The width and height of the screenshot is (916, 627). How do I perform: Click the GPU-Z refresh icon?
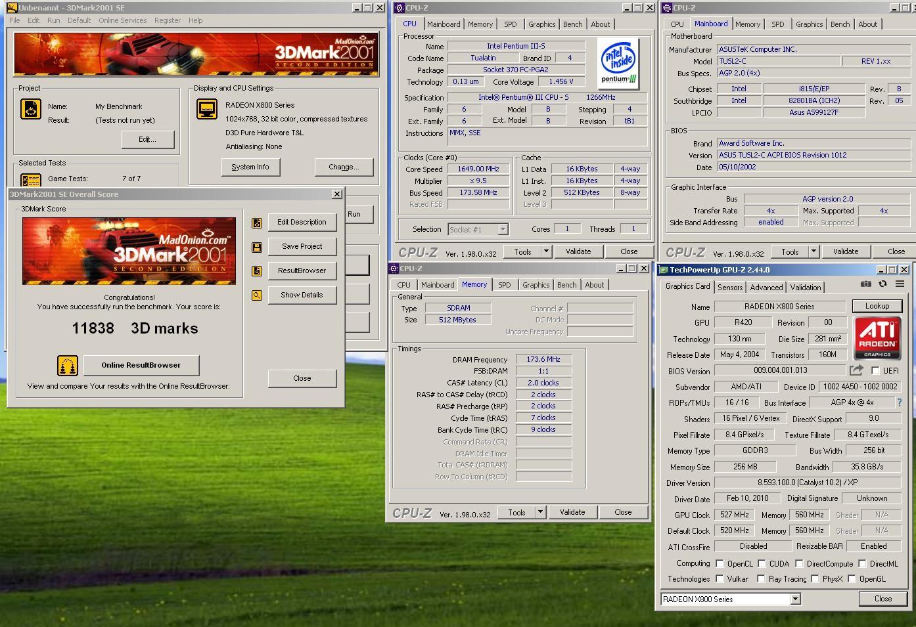pos(882,284)
